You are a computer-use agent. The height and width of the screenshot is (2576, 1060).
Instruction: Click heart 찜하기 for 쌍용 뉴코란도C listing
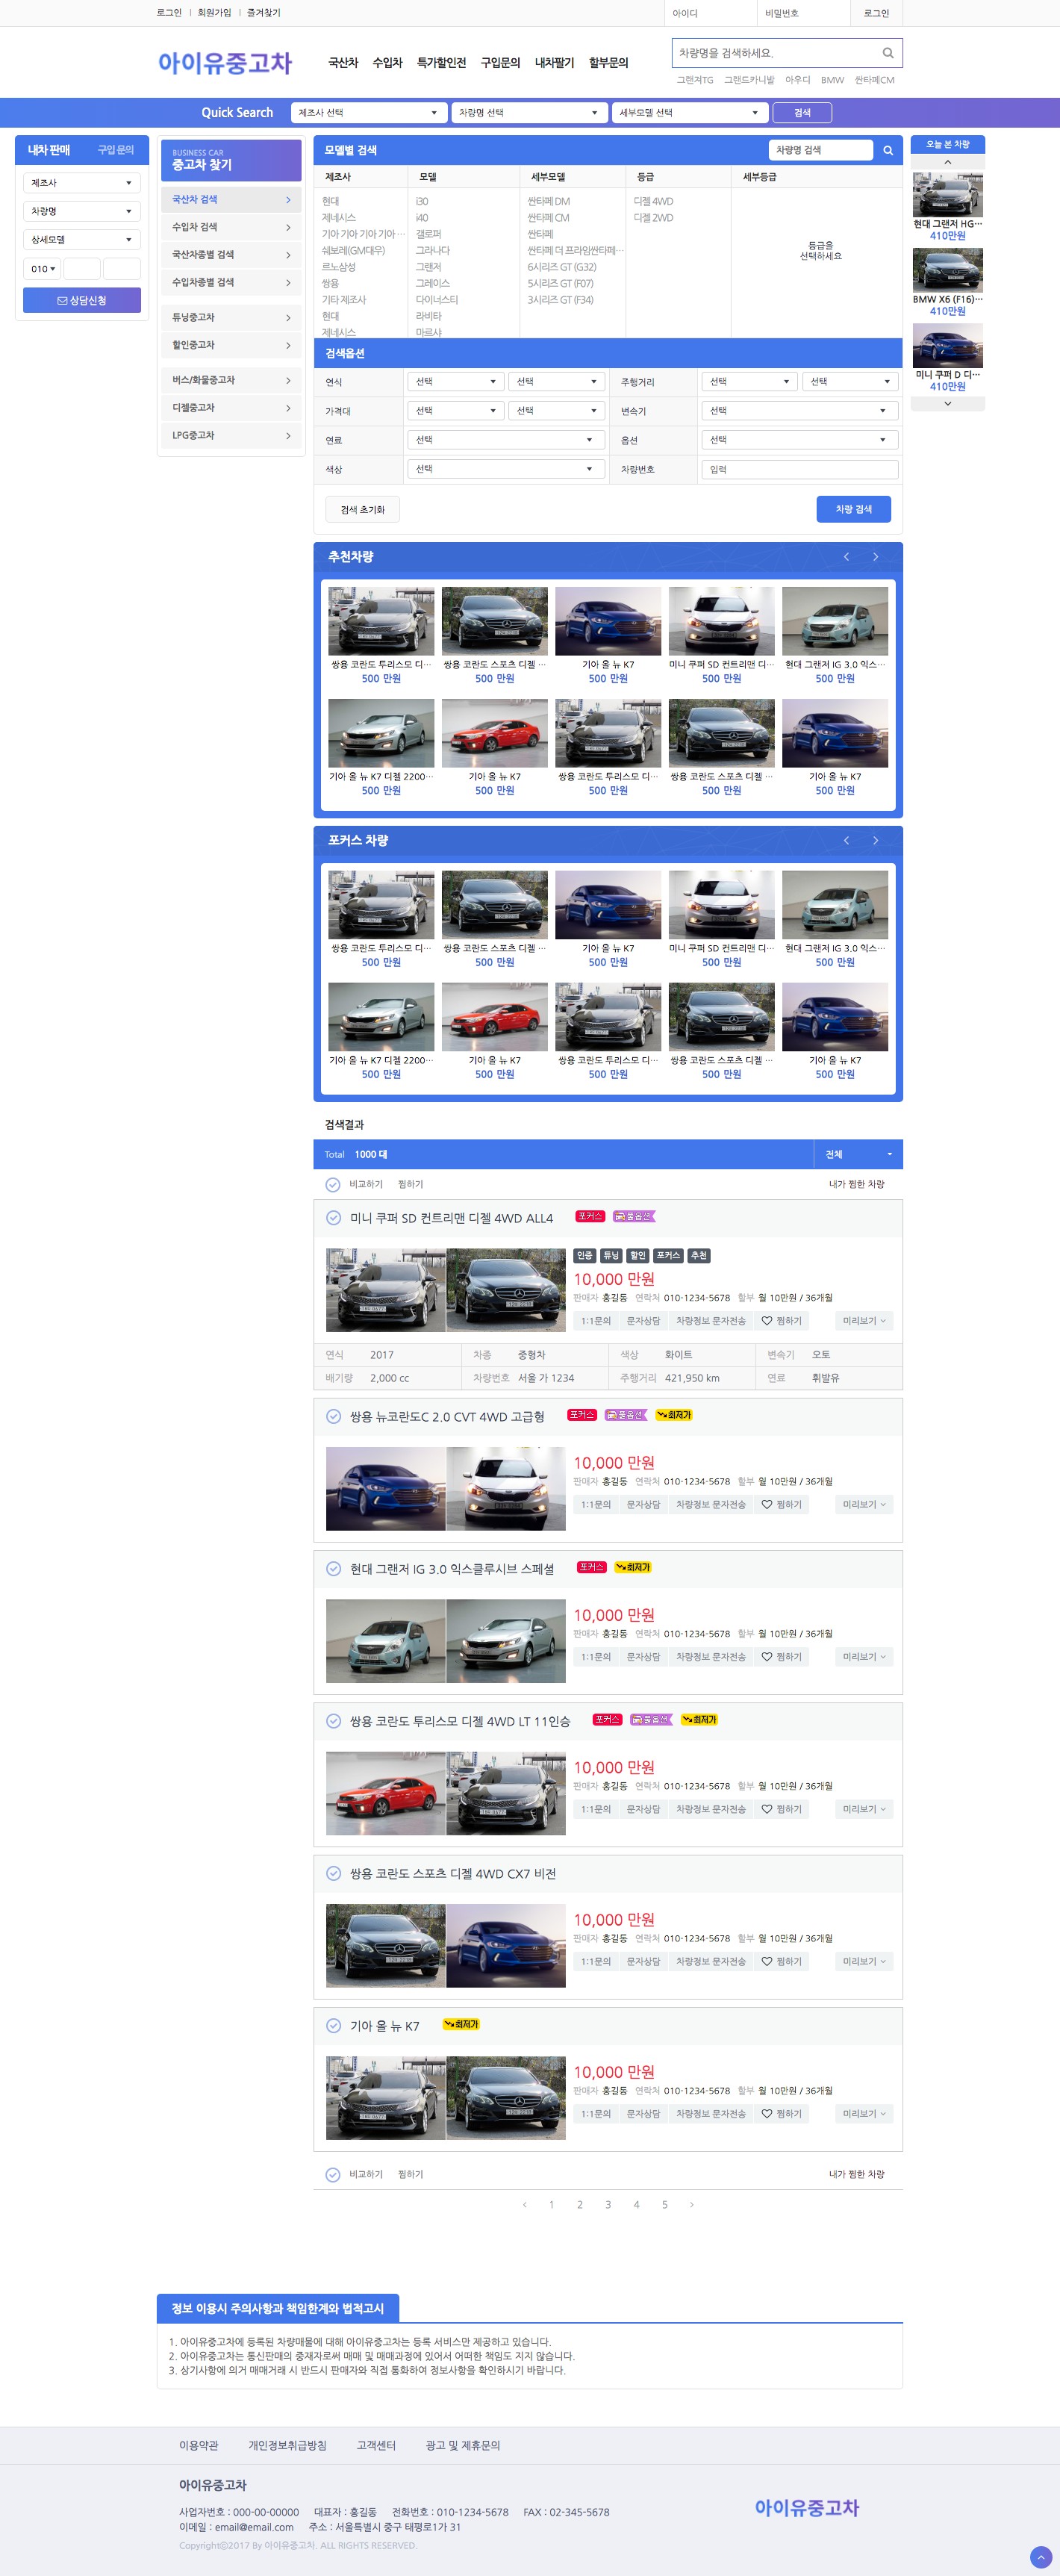(781, 1504)
